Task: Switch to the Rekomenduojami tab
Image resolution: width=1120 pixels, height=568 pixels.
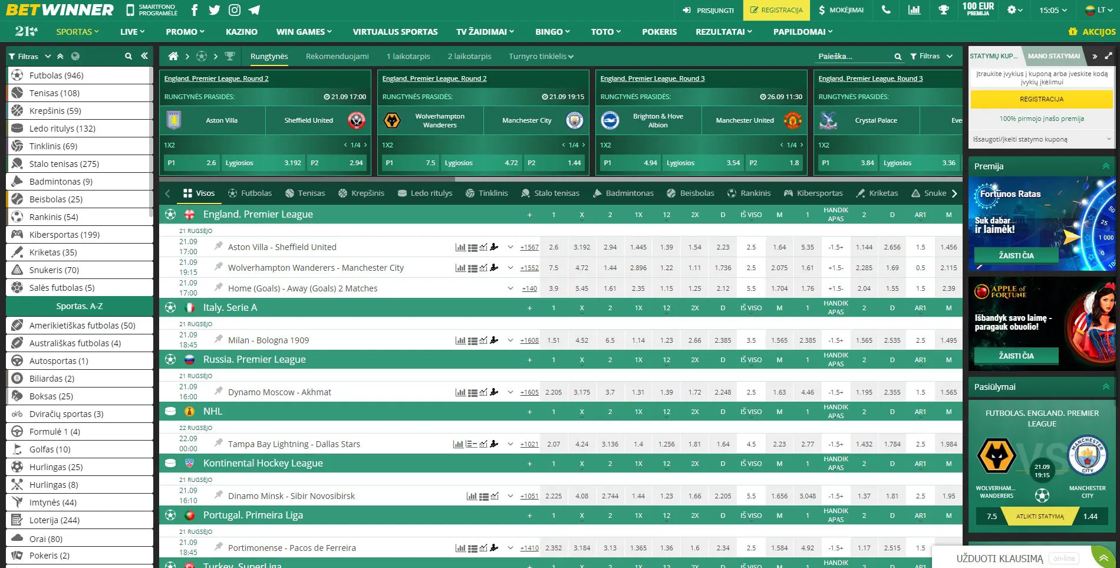Action: 337,56
